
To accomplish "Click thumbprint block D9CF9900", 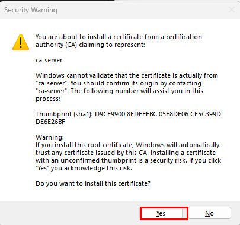I will tap(110, 114).
